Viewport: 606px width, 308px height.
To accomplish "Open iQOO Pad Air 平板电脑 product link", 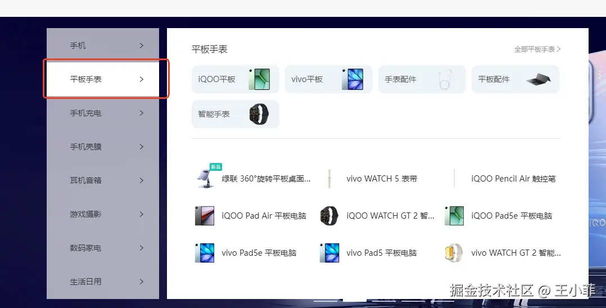I will [264, 216].
